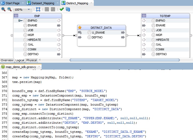Screen dimensions: 193x140
Task: Switch to the Physical view tab
Action: (x=31, y=60)
